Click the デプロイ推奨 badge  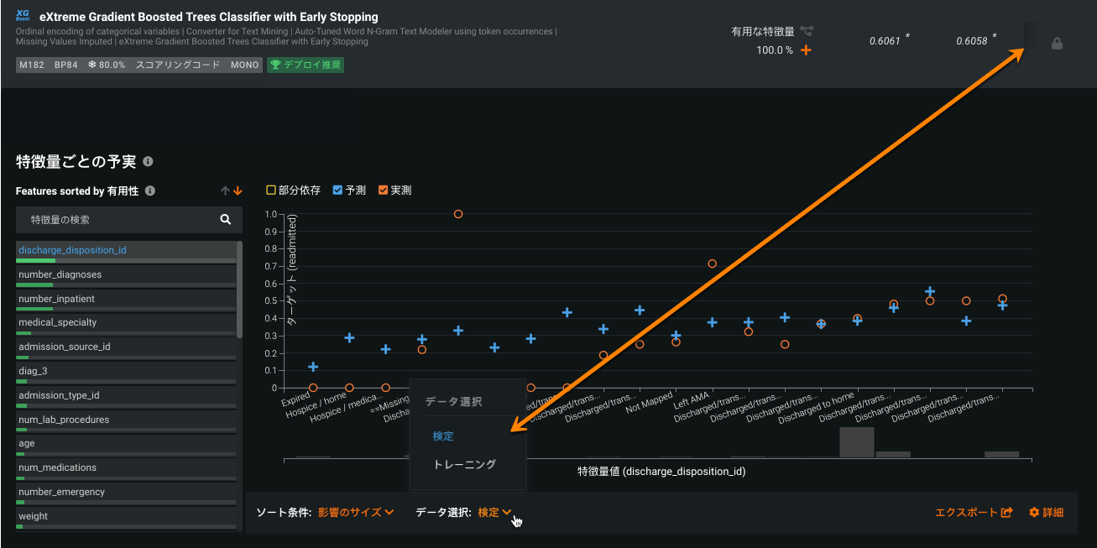pos(306,65)
